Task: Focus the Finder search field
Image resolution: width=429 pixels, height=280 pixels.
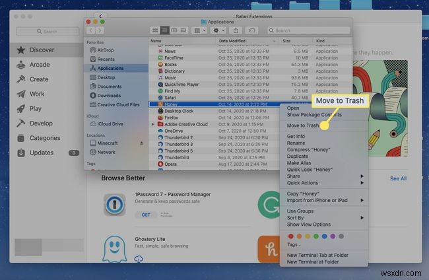Action: tap(308, 30)
